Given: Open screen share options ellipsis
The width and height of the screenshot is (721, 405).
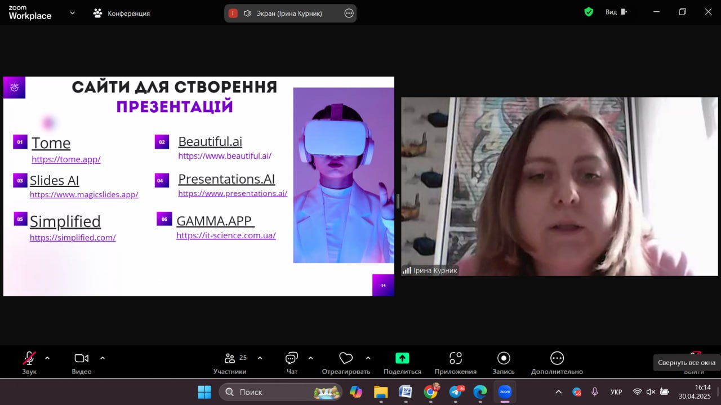Looking at the screenshot, I should click(349, 13).
